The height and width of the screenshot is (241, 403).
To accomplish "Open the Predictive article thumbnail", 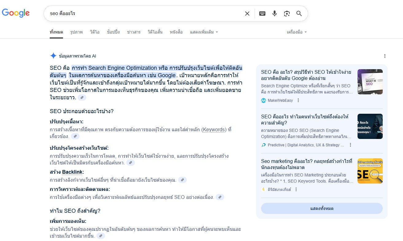I will coord(370,126).
